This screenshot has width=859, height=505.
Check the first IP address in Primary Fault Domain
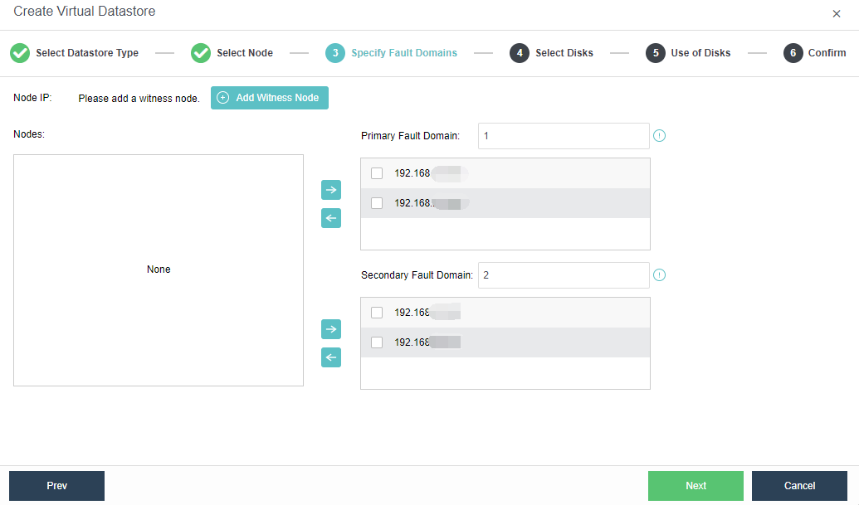coord(378,173)
